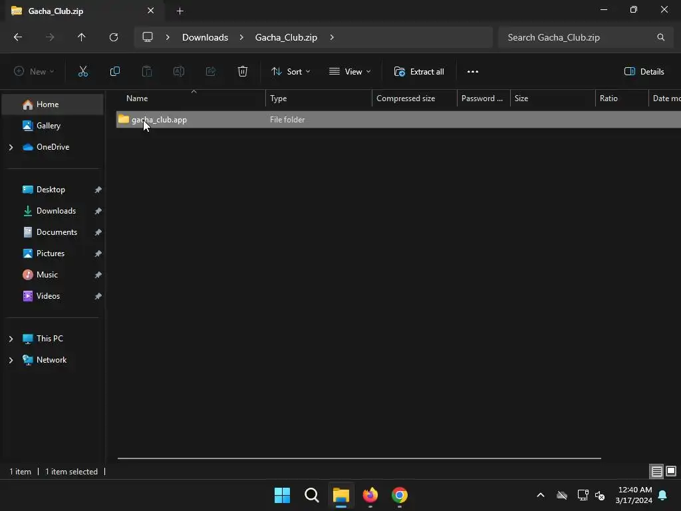Screen dimensions: 681x511
Task: Sort by the Ratio column header
Action: click(622, 98)
